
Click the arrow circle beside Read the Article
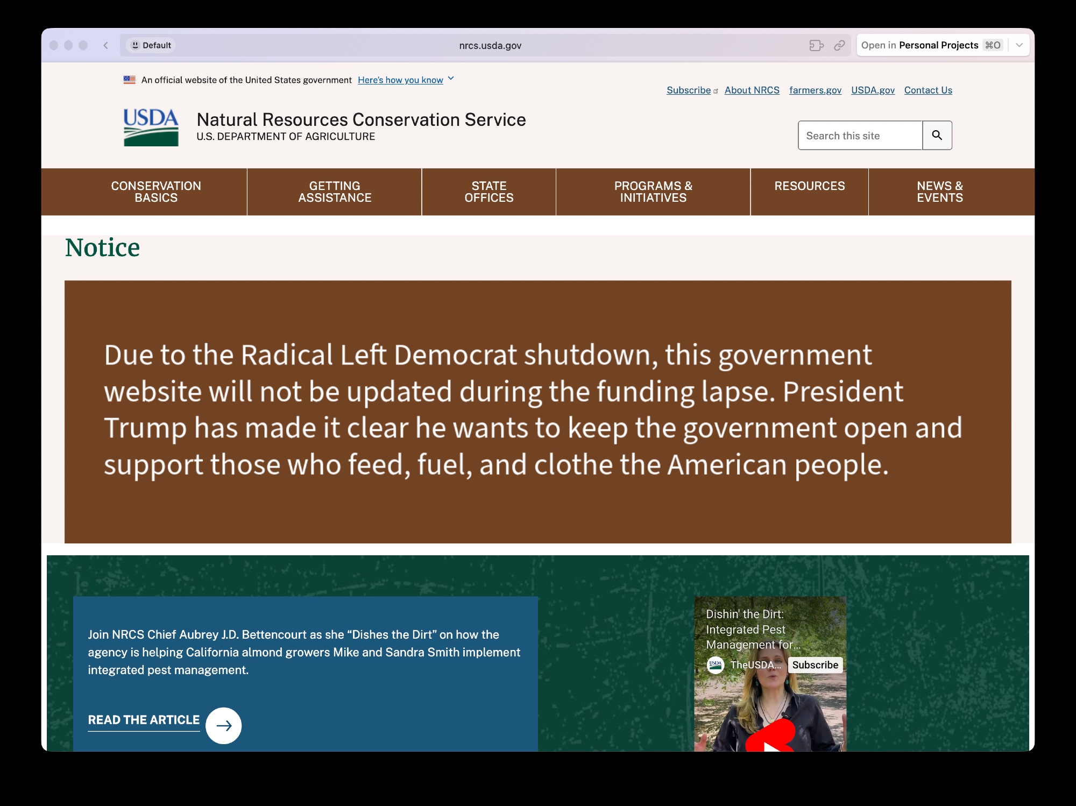pos(224,725)
